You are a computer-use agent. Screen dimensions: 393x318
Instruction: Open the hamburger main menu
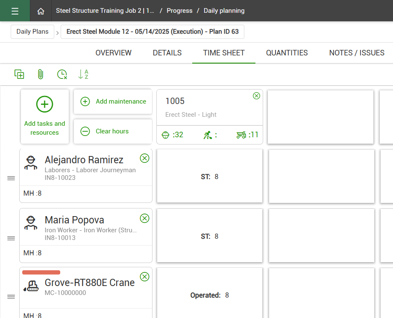pos(15,11)
